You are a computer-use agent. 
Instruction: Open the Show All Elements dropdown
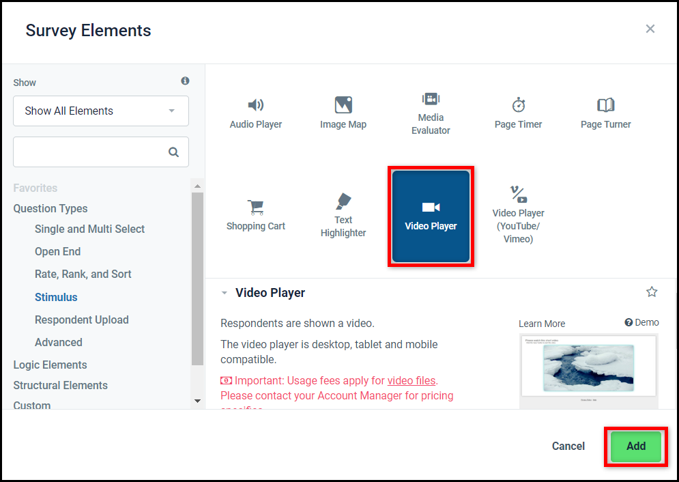click(x=101, y=111)
